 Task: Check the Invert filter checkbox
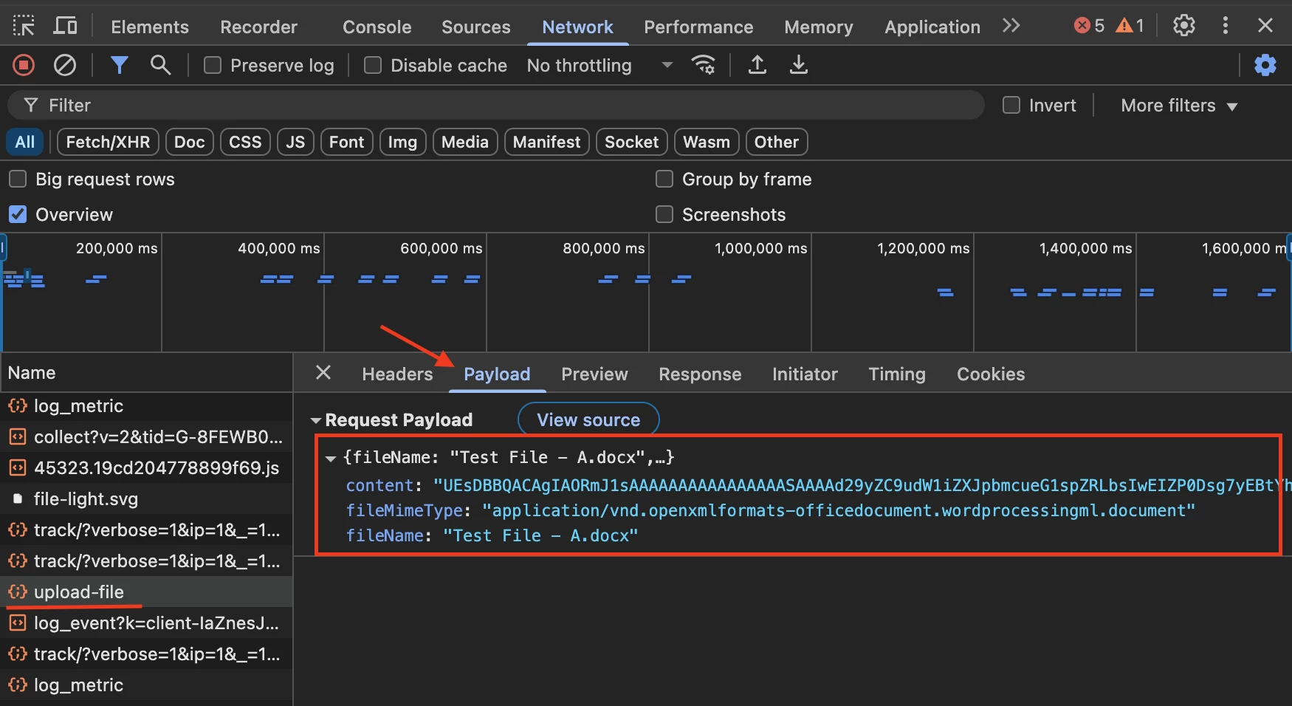coord(1011,106)
